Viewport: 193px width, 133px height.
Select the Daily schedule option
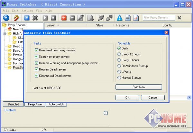(x=119, y=48)
